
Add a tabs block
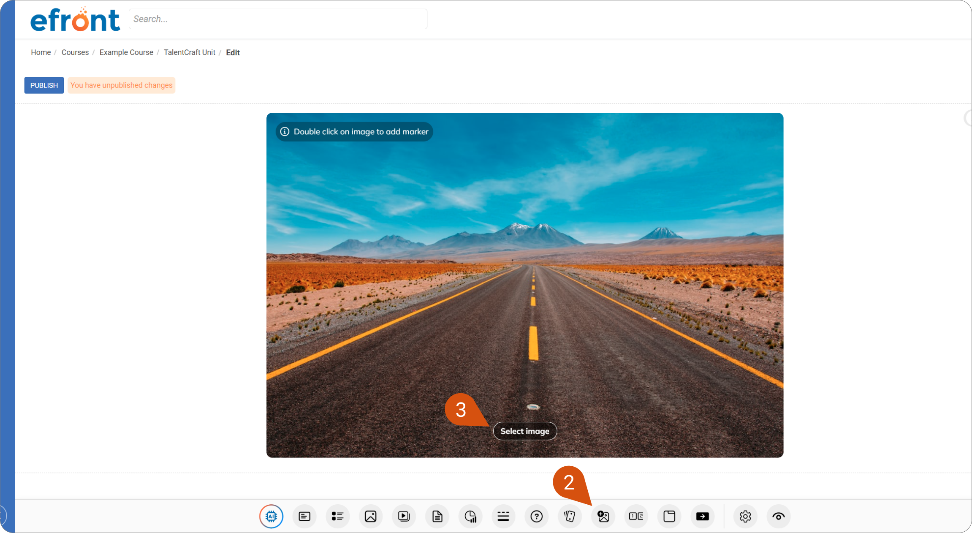click(669, 516)
